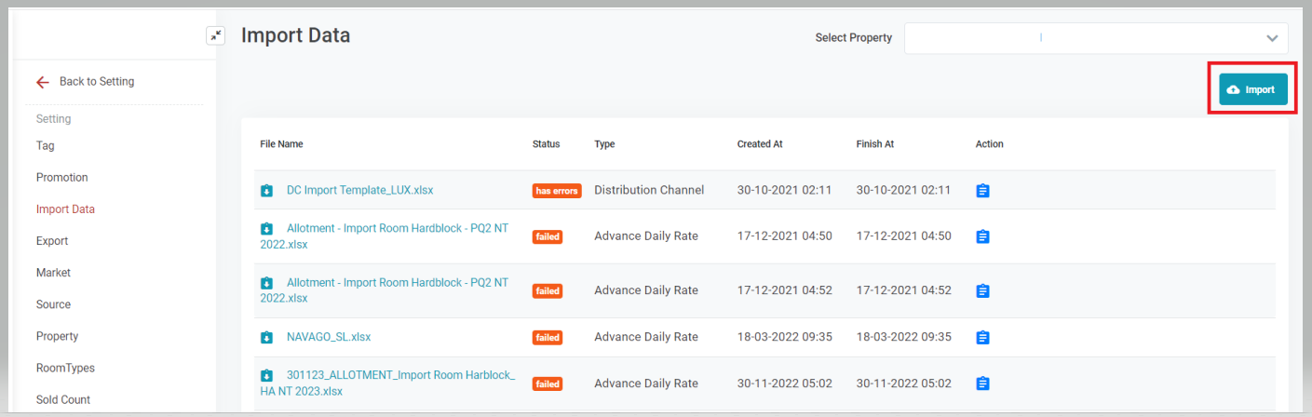This screenshot has width=1312, height=417.
Task: Navigate to RoomTypes in sidebar
Action: tap(65, 368)
